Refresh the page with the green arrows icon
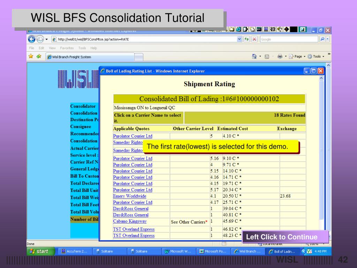Viewport: 357px width, 268px height. [x=246, y=39]
